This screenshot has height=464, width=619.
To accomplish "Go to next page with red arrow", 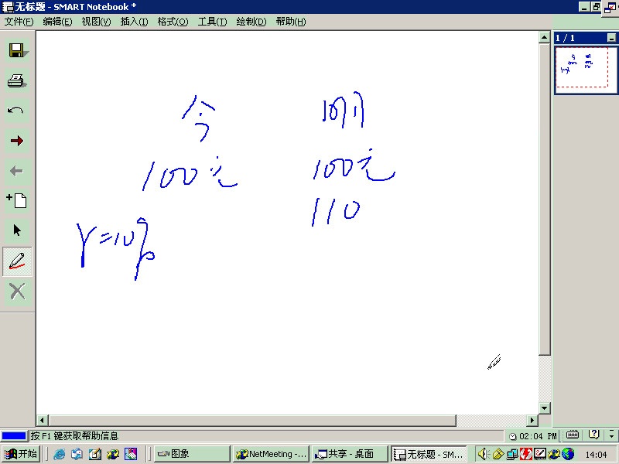I will click(16, 141).
